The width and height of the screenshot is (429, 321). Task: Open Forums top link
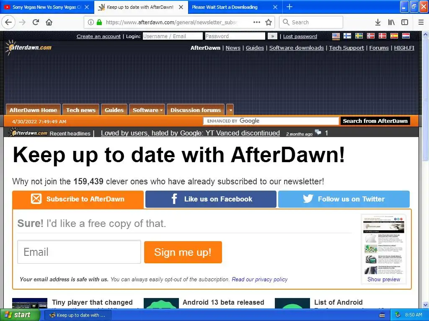379,48
